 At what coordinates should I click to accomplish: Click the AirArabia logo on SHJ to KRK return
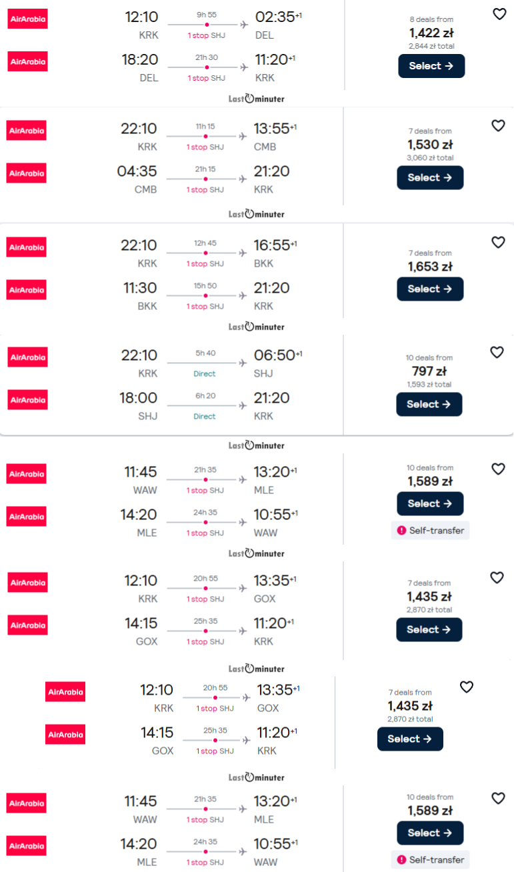click(x=27, y=400)
